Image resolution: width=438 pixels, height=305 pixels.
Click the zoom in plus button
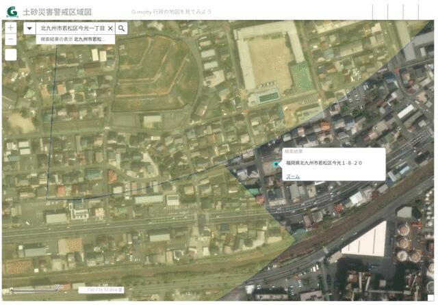coord(10,28)
